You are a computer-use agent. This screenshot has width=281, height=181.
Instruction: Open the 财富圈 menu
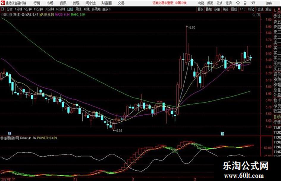107,3
